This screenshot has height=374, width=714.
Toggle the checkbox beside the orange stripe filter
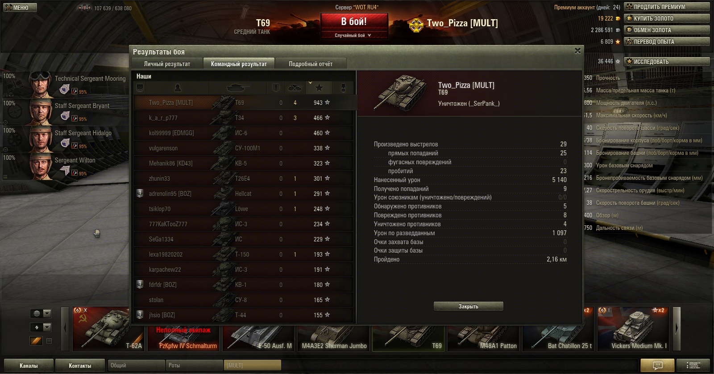[49, 341]
